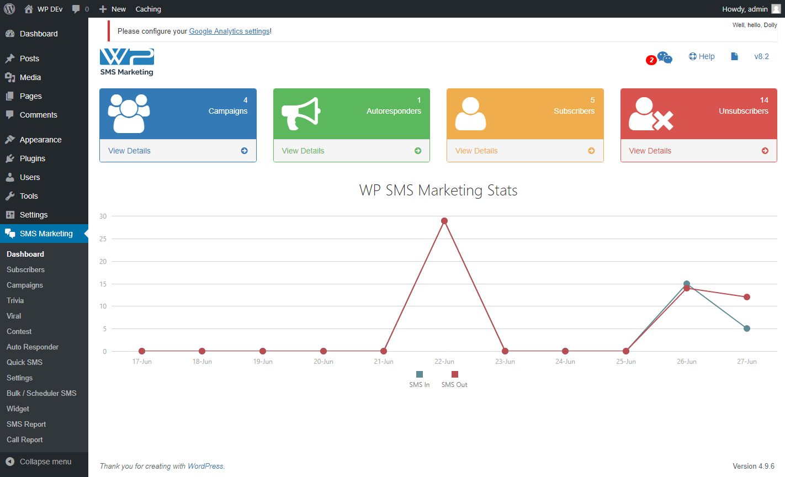Click the Howdy, admin account text
785x477 pixels.
tap(745, 9)
